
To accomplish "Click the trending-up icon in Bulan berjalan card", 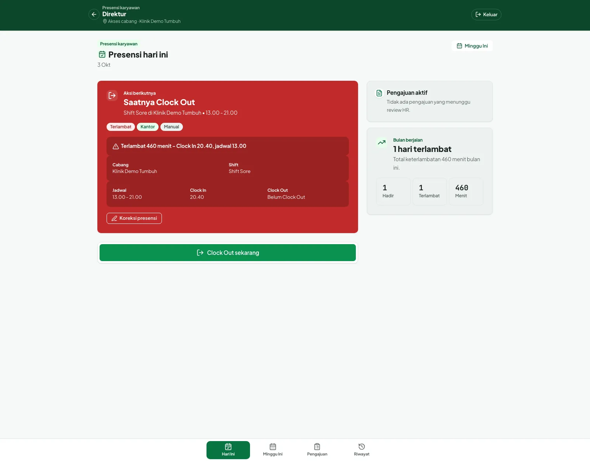I will 382,142.
